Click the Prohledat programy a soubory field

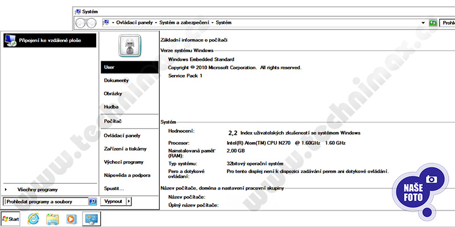point(45,201)
